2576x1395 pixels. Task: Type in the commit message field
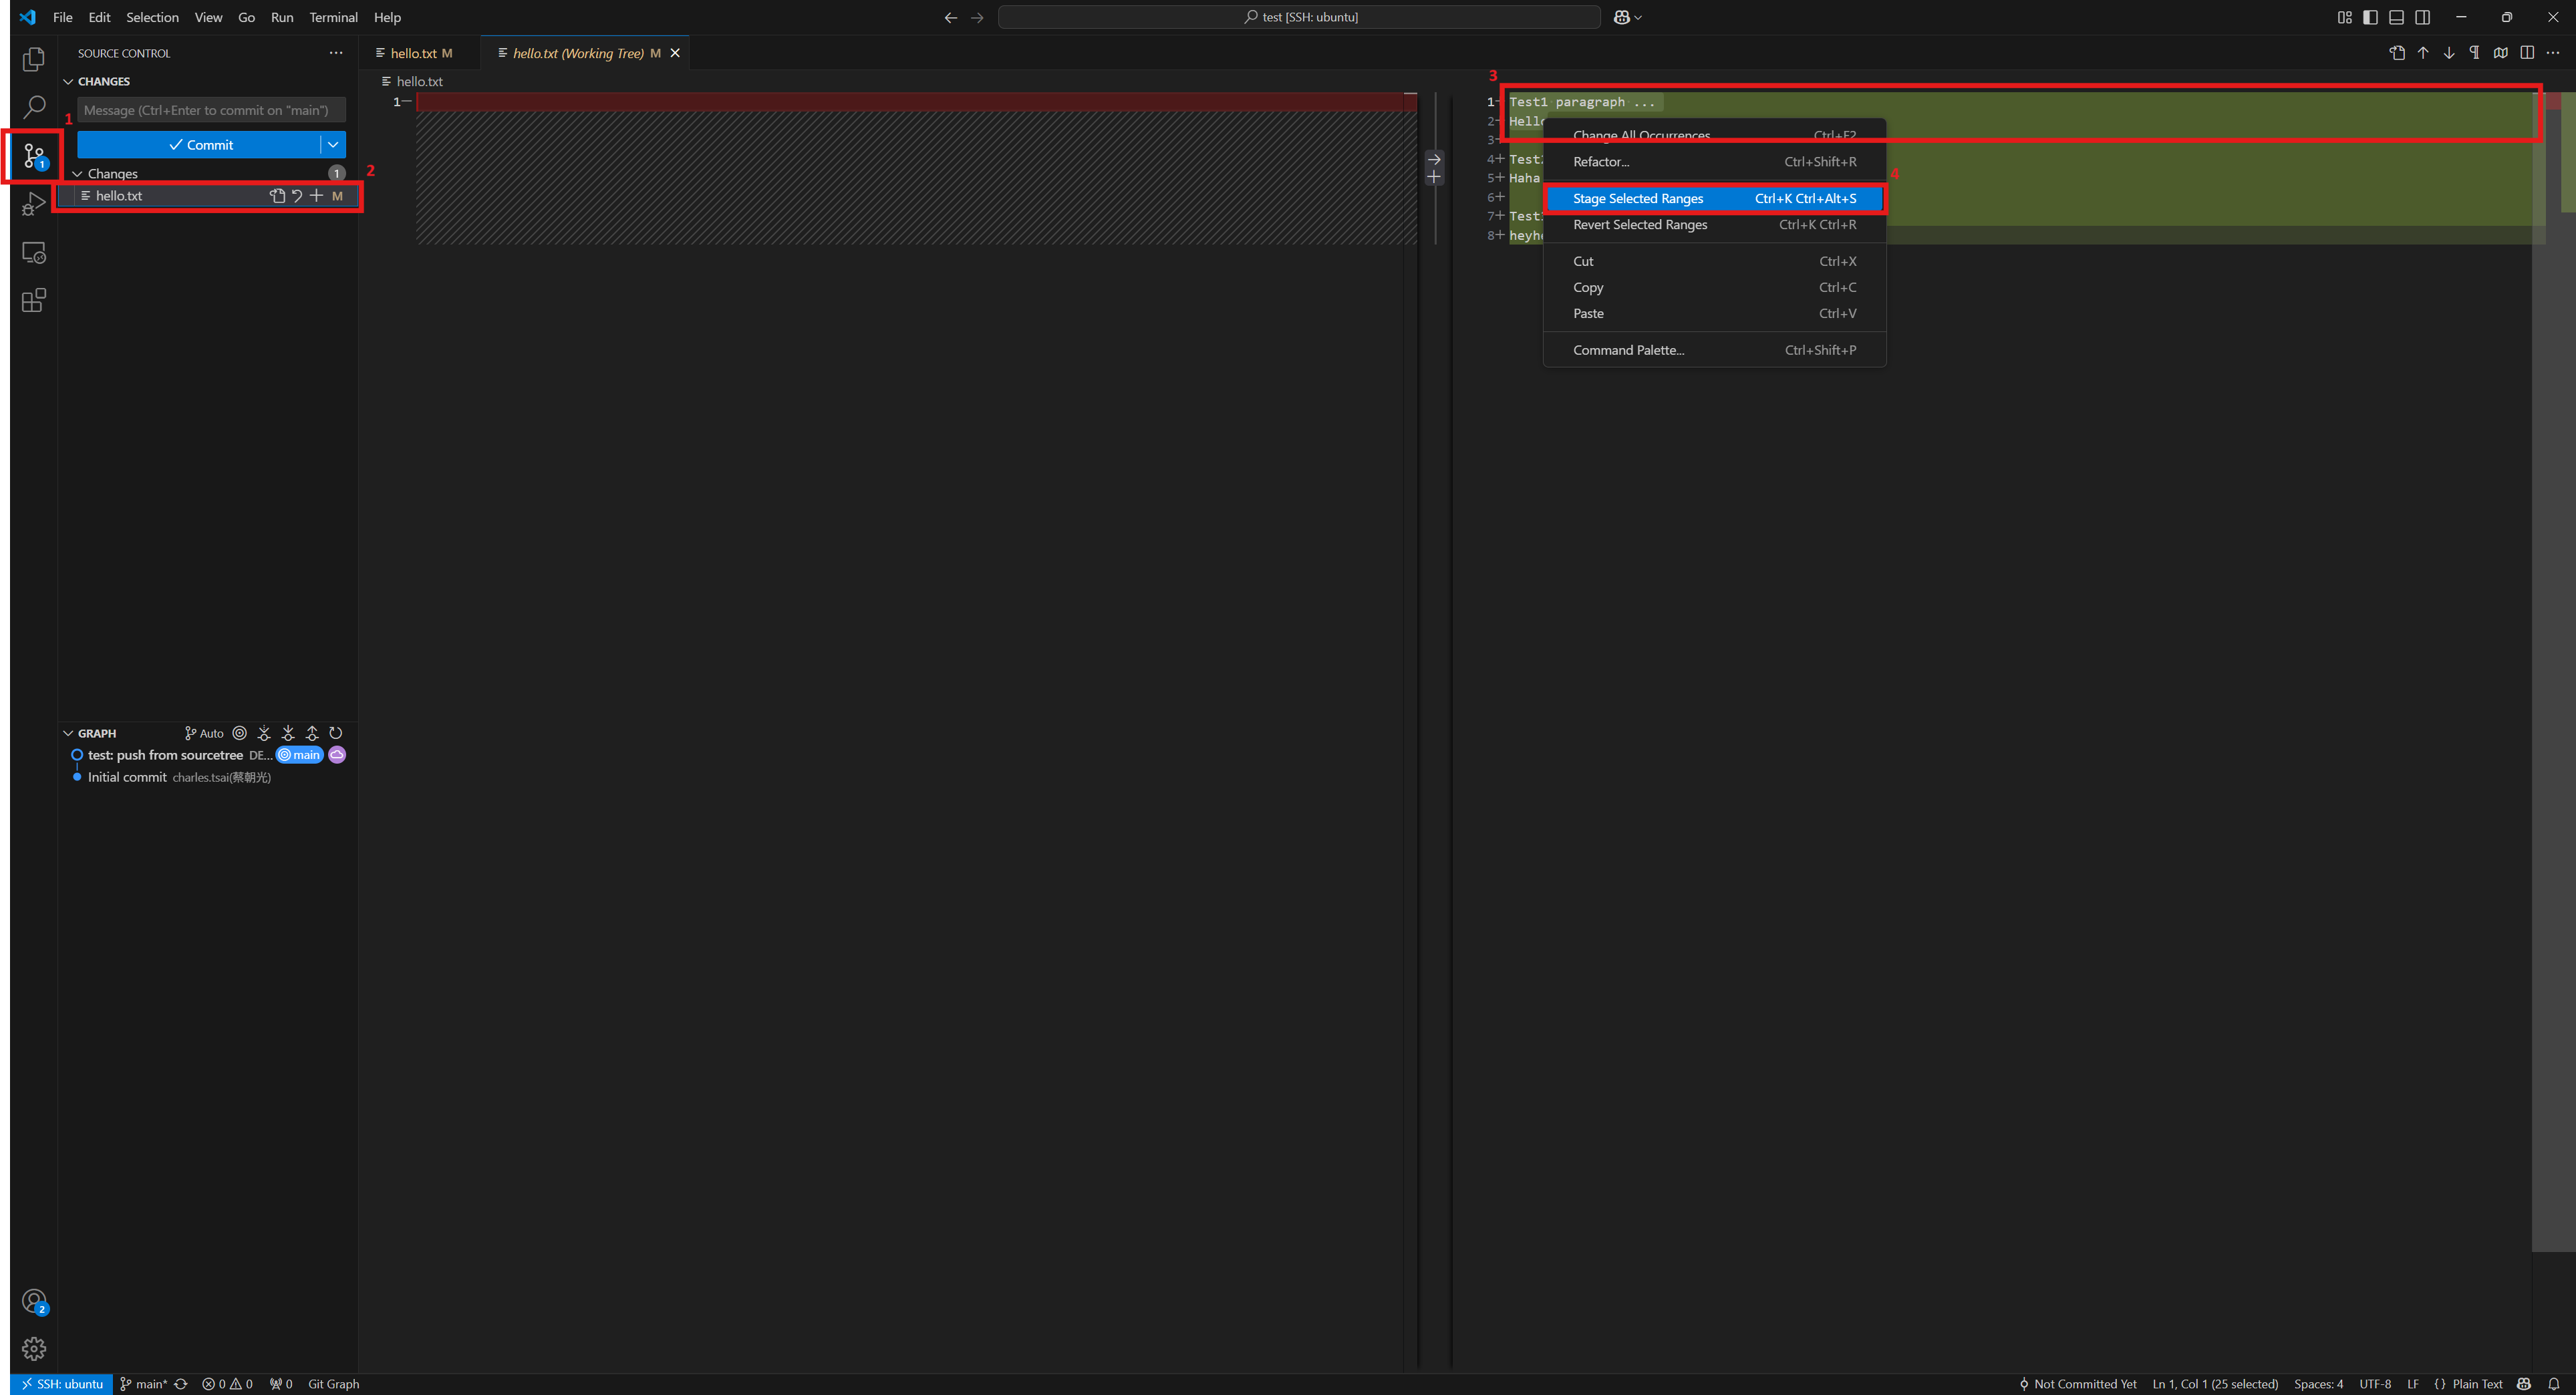(x=209, y=110)
